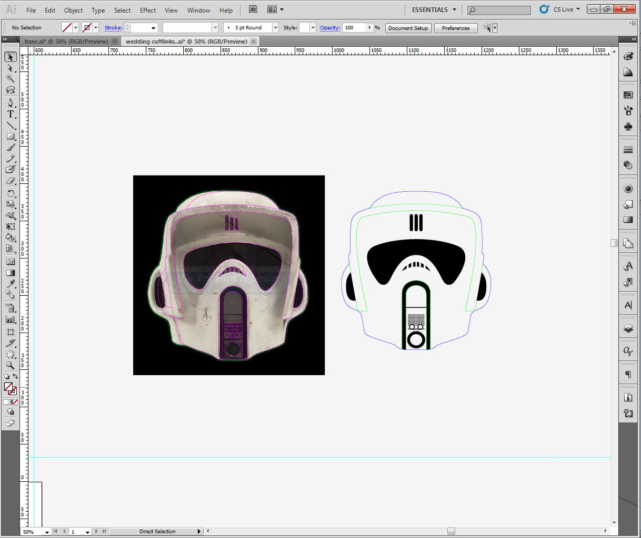The width and height of the screenshot is (641, 538).
Task: Switch to the base.ai document tab
Action: tap(66, 42)
